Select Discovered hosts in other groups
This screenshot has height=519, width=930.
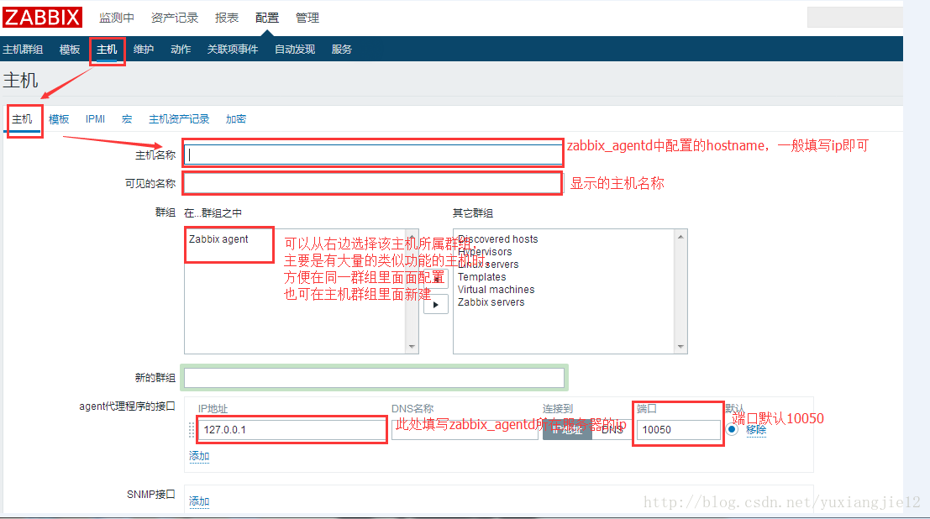pos(497,239)
